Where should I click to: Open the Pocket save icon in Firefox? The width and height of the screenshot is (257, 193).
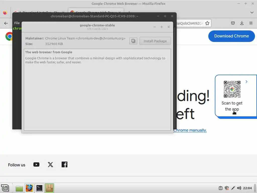(x=233, y=23)
